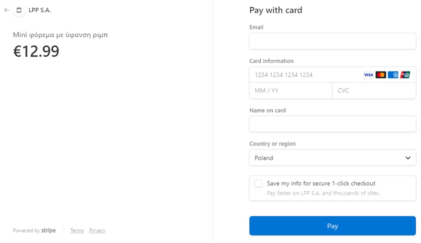Click the dropdown chevron next to Poland
Screen dimensions: 421x243
408,158
